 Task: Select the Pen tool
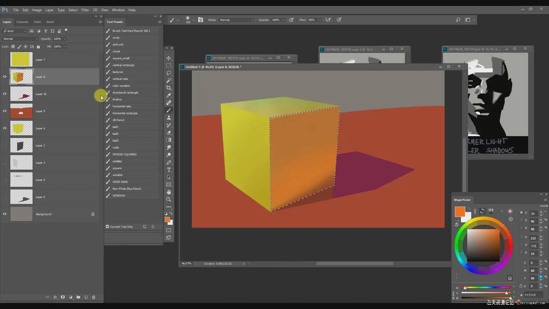pos(169,162)
